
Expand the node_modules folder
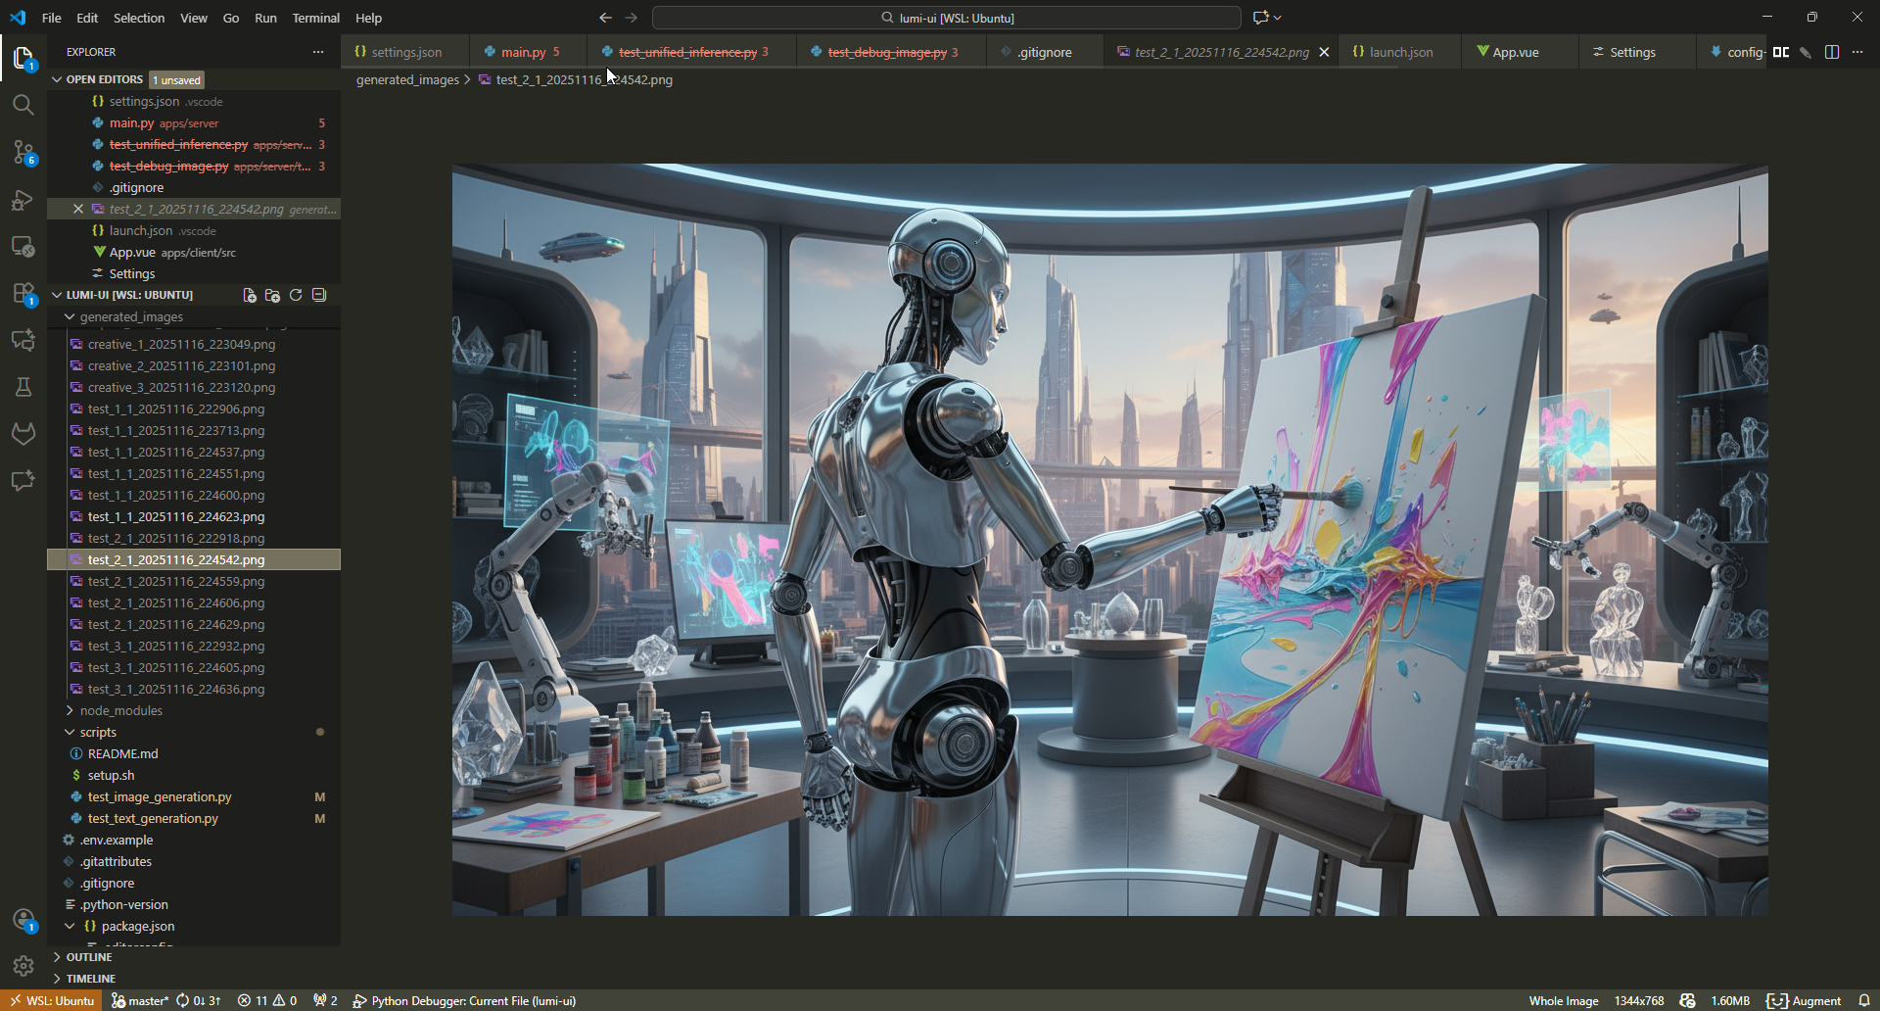click(70, 710)
